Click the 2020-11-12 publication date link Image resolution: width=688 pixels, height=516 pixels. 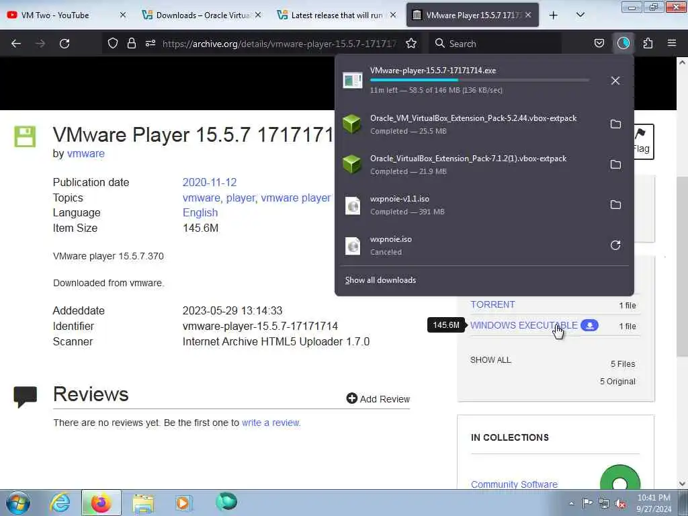coord(210,183)
